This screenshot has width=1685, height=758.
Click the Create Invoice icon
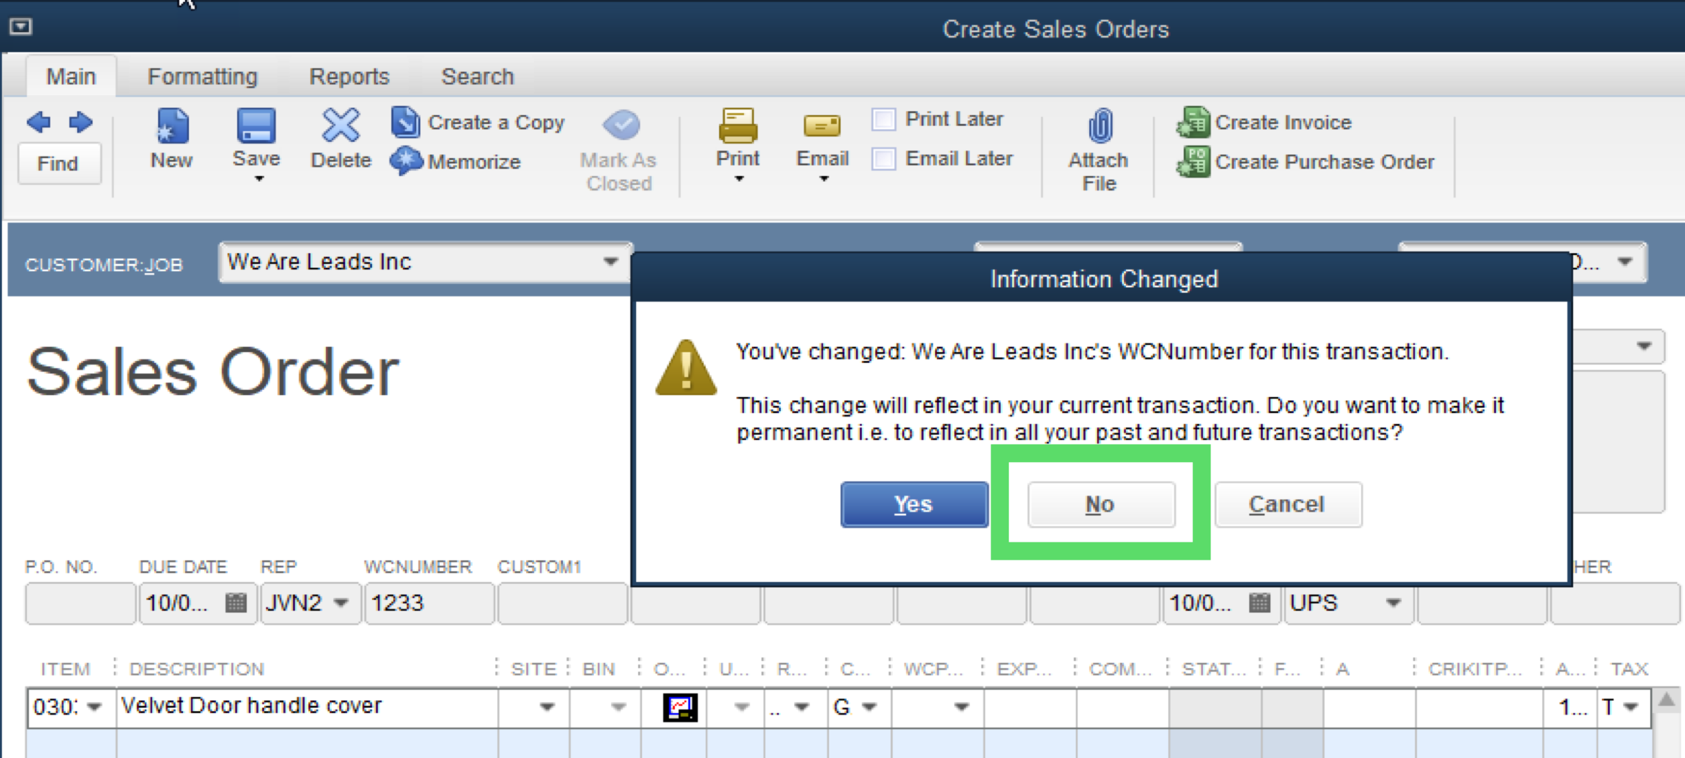[1193, 123]
